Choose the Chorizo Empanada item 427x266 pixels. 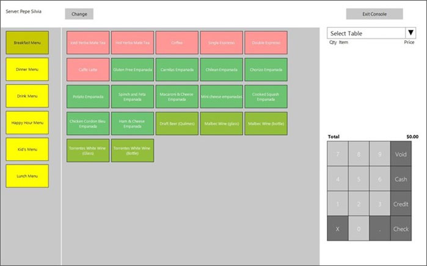[x=266, y=70]
